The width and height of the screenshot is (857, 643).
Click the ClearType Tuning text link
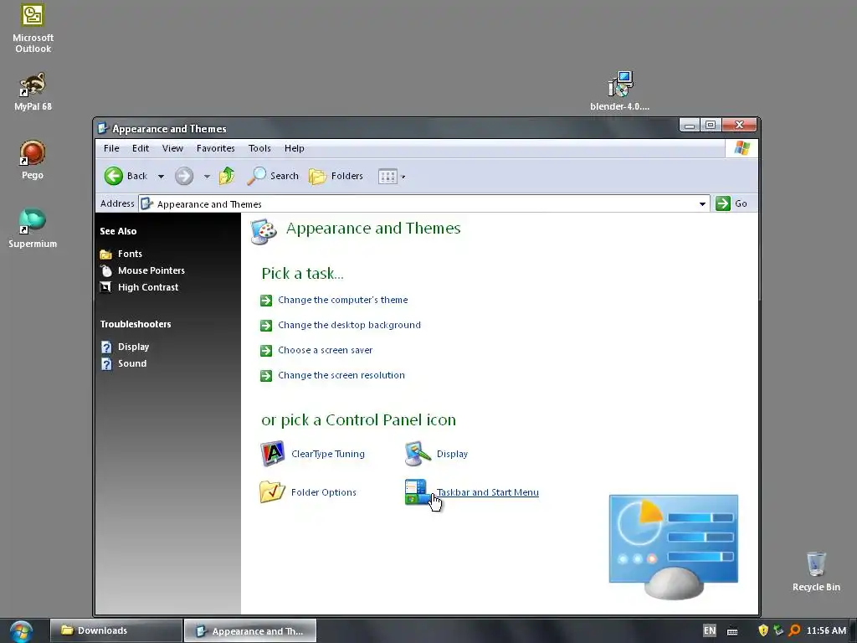coord(328,454)
